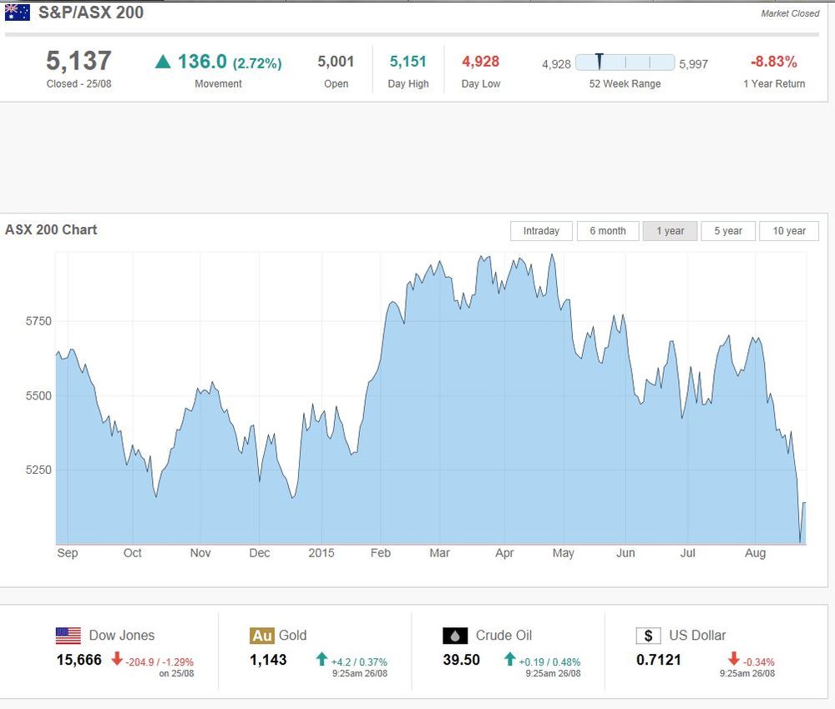
Task: Click the green up arrow beside Gold change
Action: click(321, 658)
